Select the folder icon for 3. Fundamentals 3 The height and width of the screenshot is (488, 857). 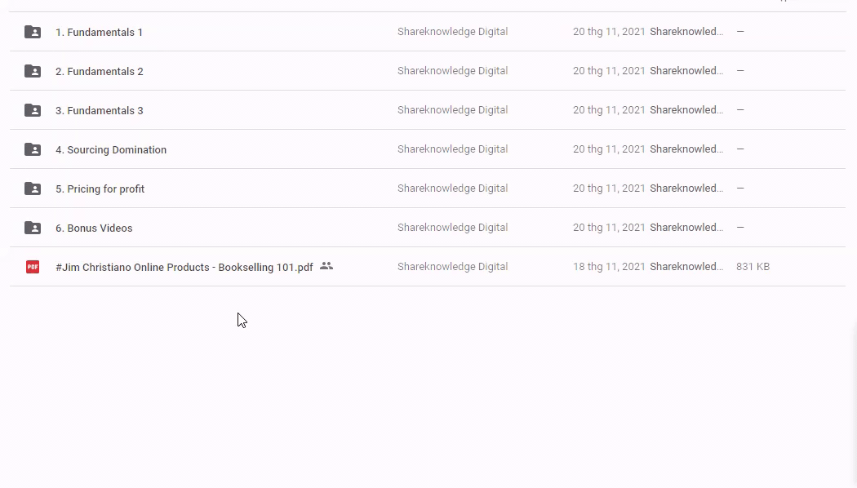click(33, 110)
